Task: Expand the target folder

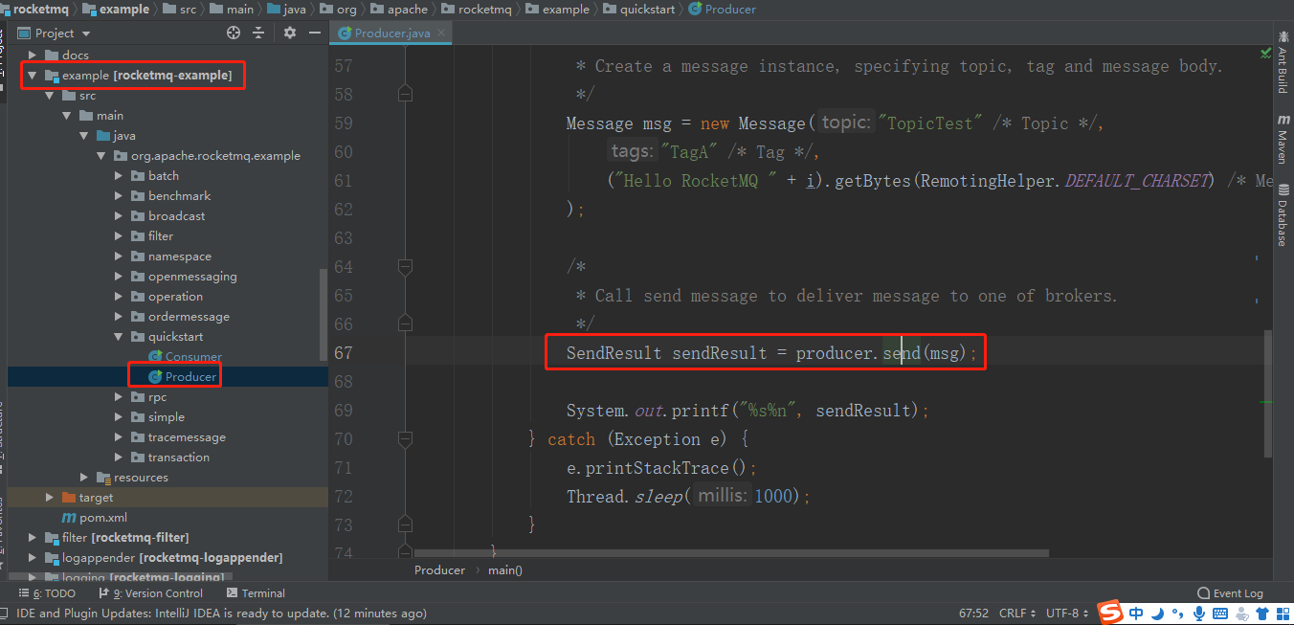Action: [50, 498]
